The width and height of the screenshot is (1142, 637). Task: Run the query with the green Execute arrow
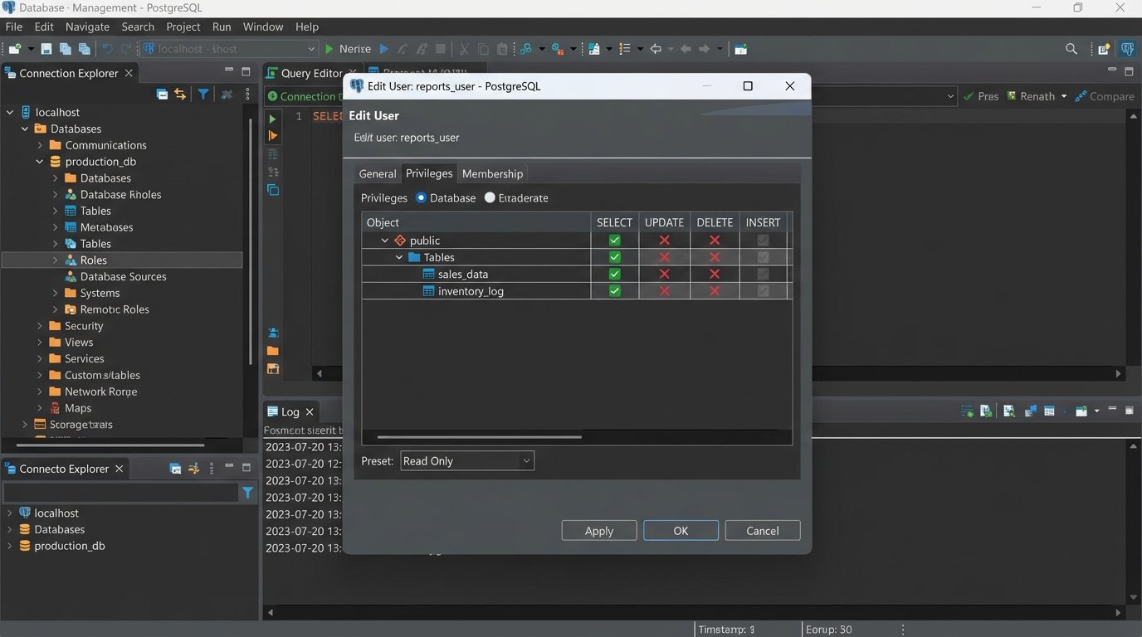[x=272, y=119]
